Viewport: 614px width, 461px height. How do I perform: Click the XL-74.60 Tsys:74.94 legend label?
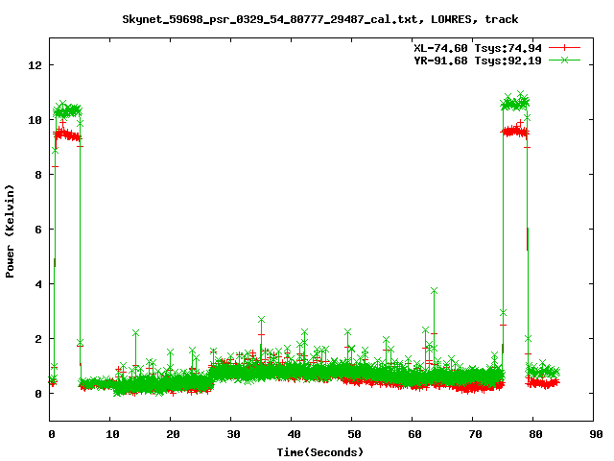click(478, 48)
